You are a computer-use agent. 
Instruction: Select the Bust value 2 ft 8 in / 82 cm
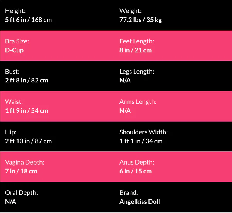[x=27, y=80]
